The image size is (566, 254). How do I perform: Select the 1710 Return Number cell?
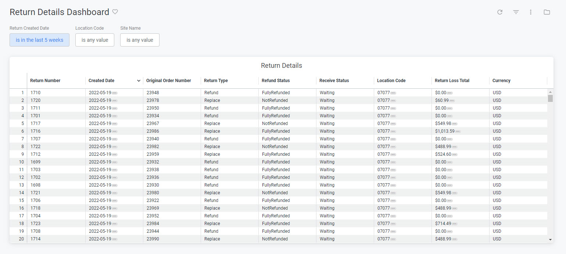click(35, 92)
